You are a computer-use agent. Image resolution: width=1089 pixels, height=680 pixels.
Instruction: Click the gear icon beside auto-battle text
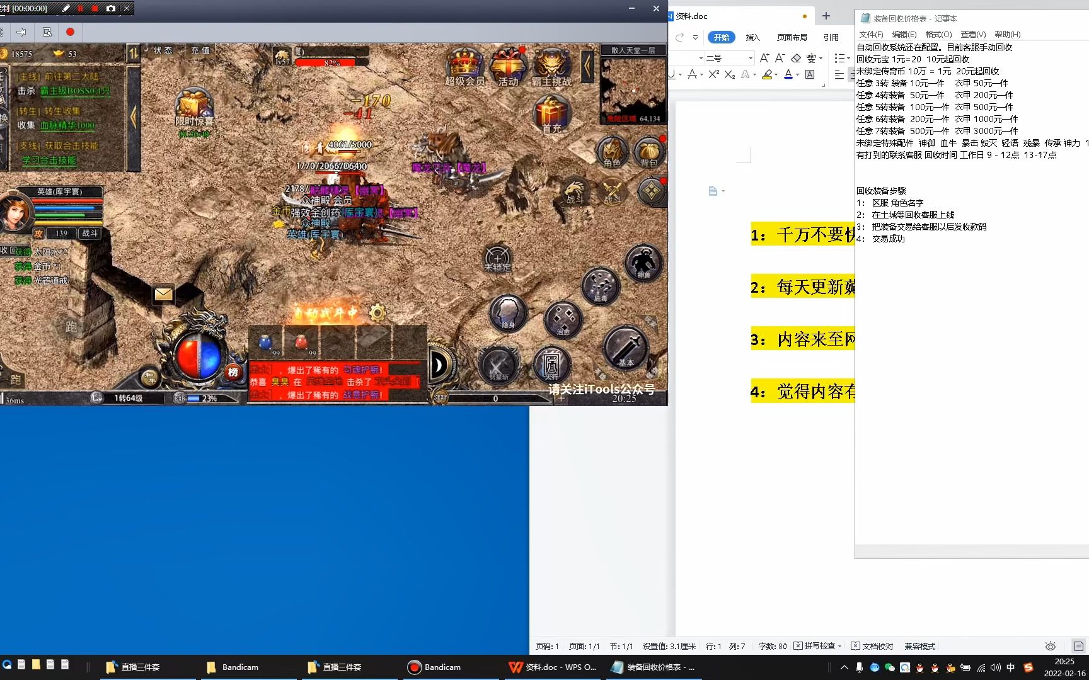377,312
